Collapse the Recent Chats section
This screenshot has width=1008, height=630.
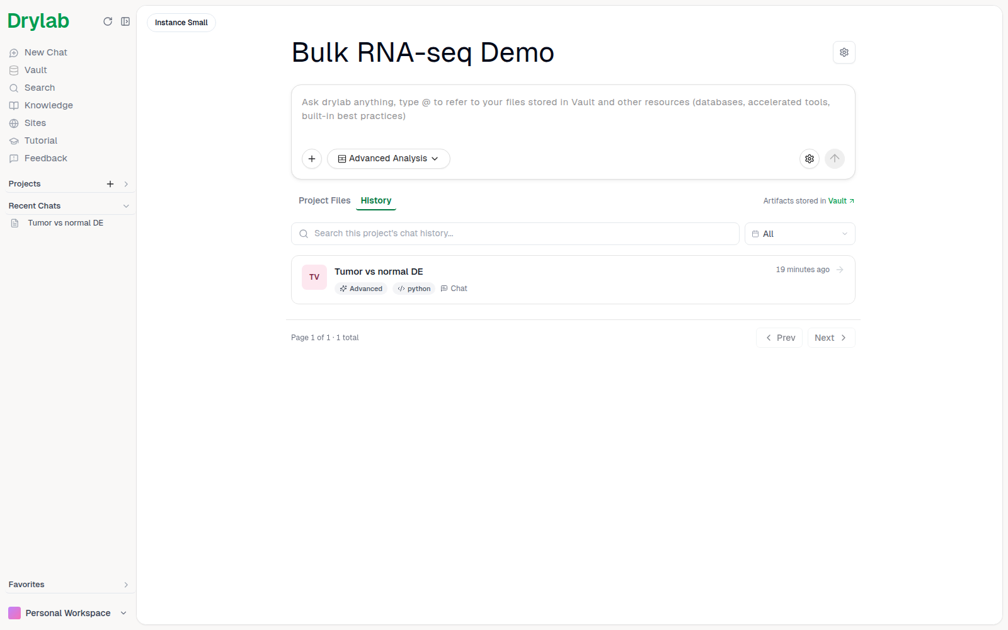pos(126,206)
